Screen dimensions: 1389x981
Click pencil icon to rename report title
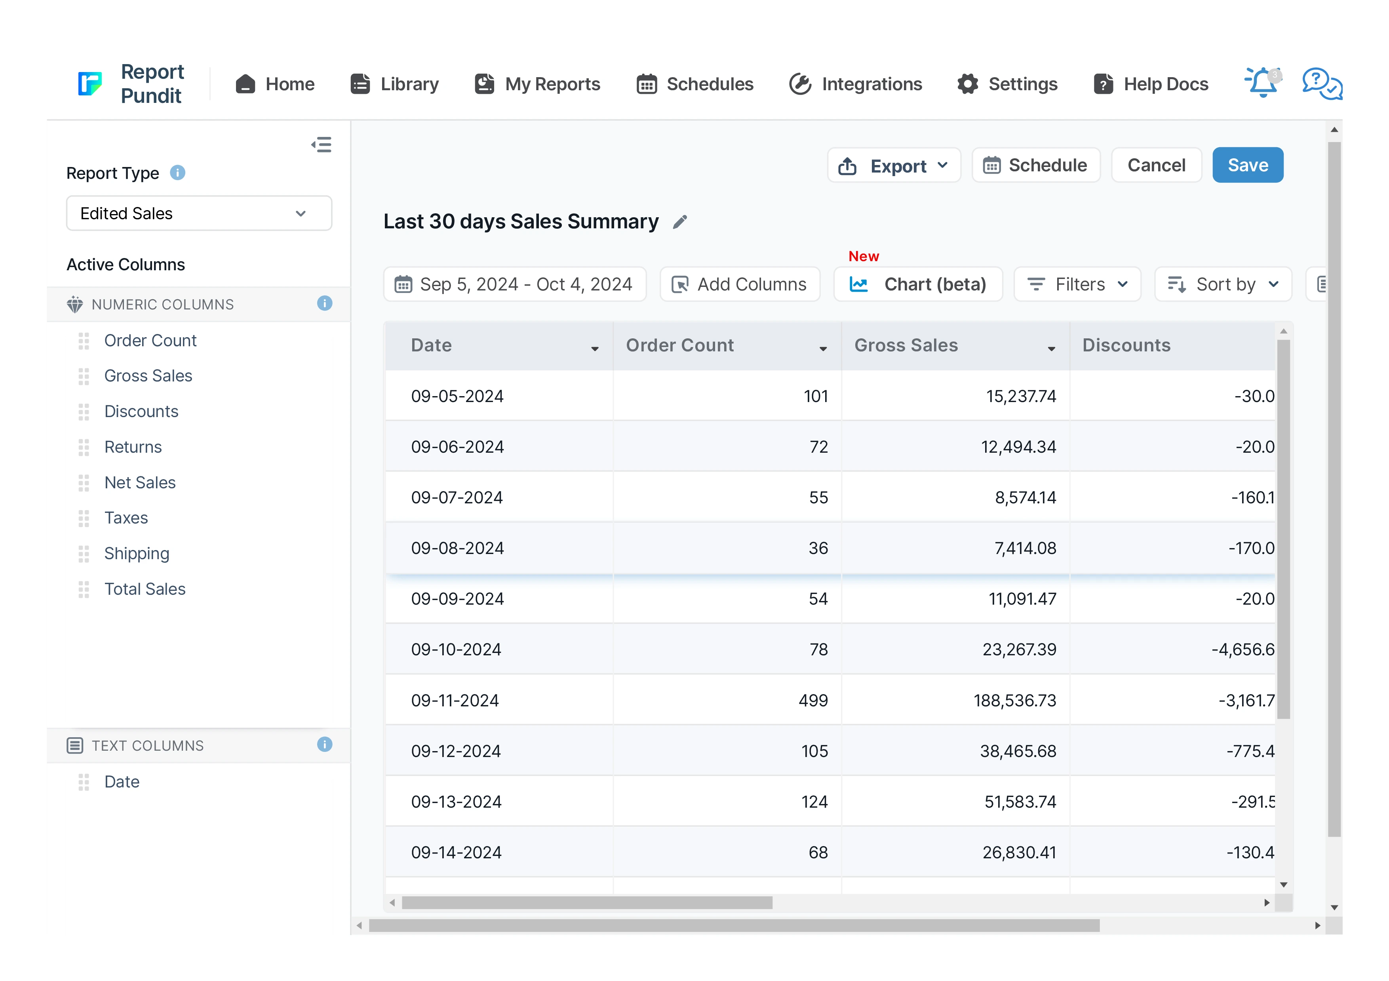(x=680, y=222)
